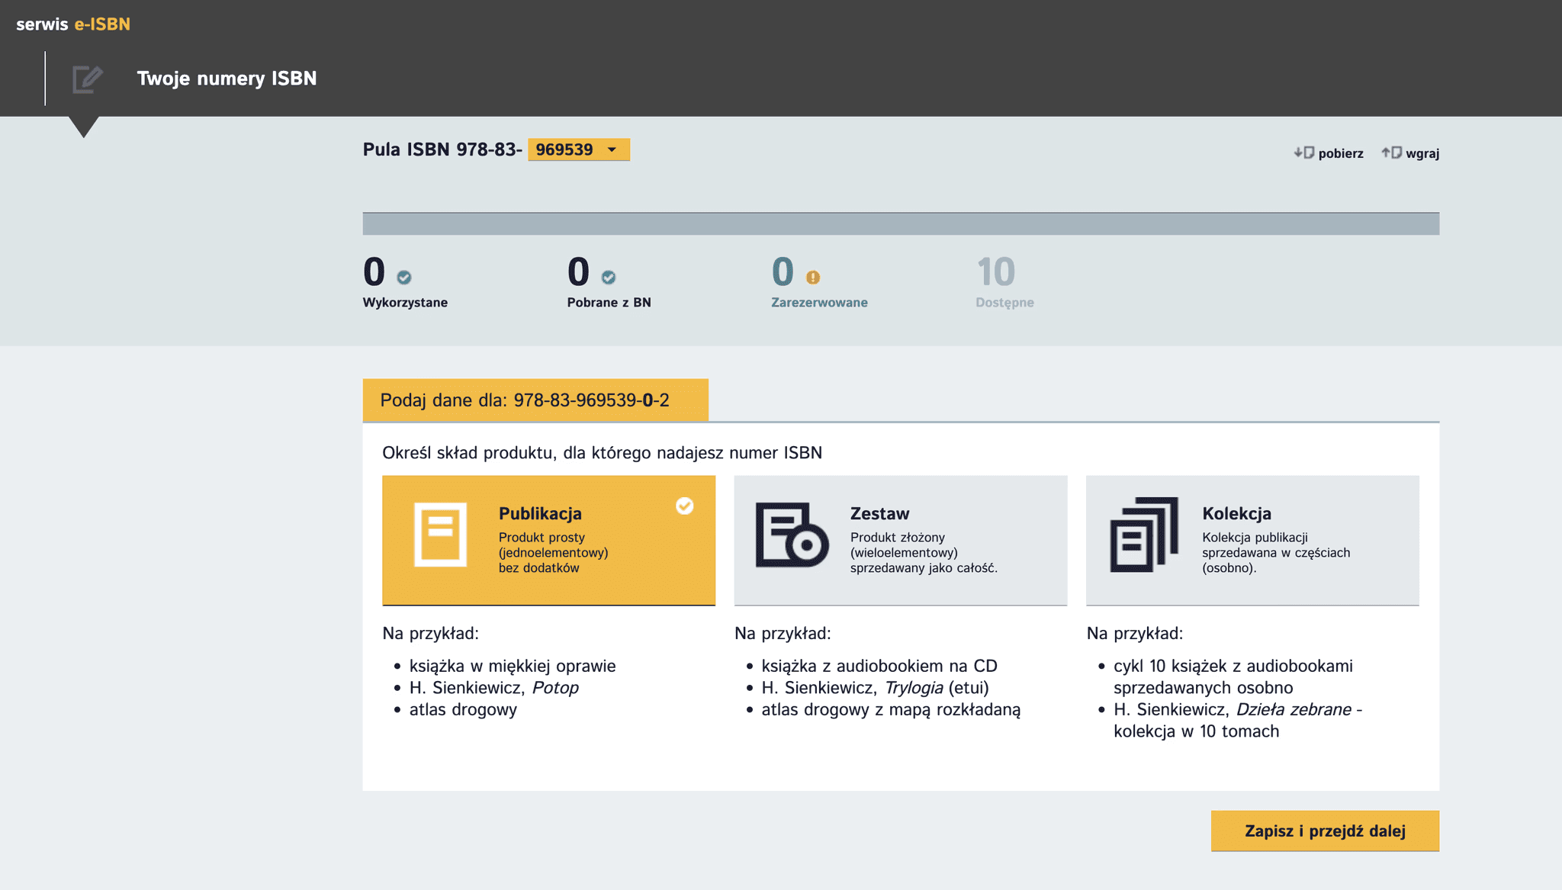Viewport: 1562px width, 890px height.
Task: Click the edit pencil icon in header
Action: [x=87, y=79]
